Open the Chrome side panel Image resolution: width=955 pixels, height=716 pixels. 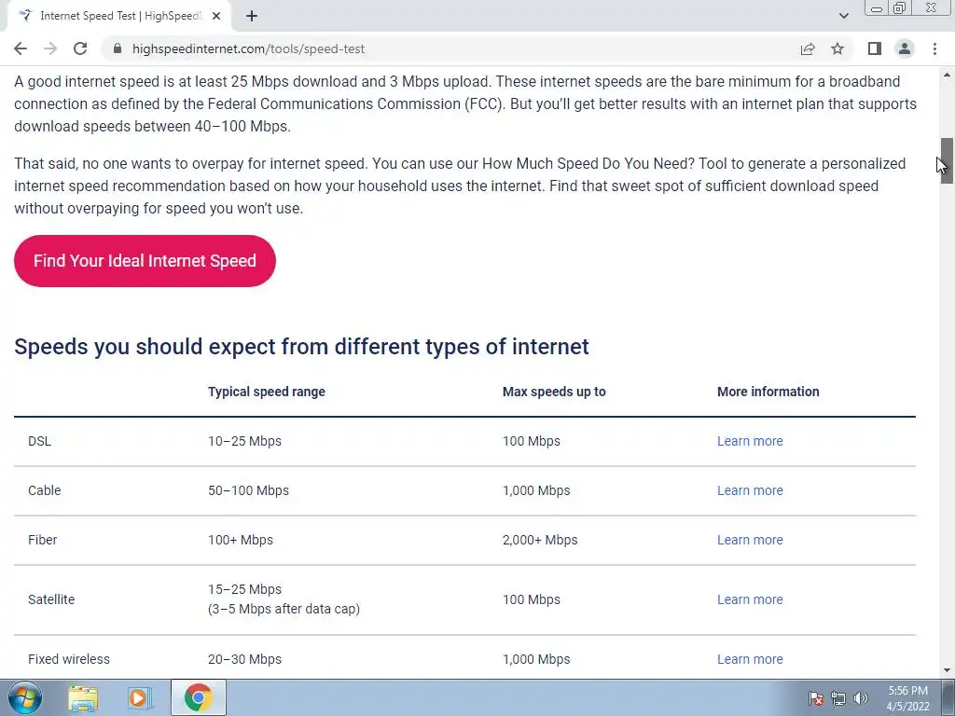coord(875,48)
